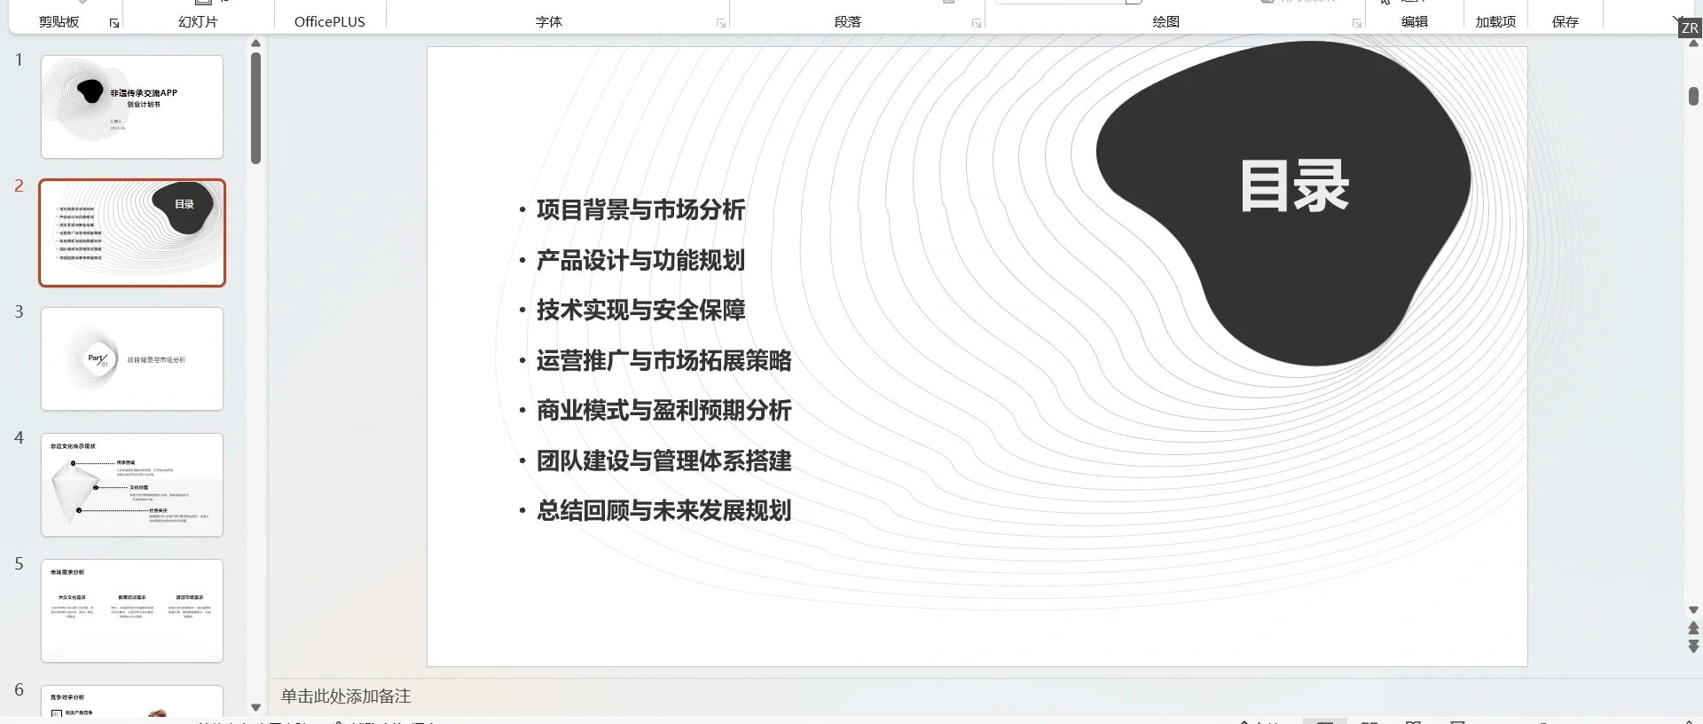Click bullet text 商业模式与盈利预期分析
1703x724 pixels.
(x=663, y=411)
